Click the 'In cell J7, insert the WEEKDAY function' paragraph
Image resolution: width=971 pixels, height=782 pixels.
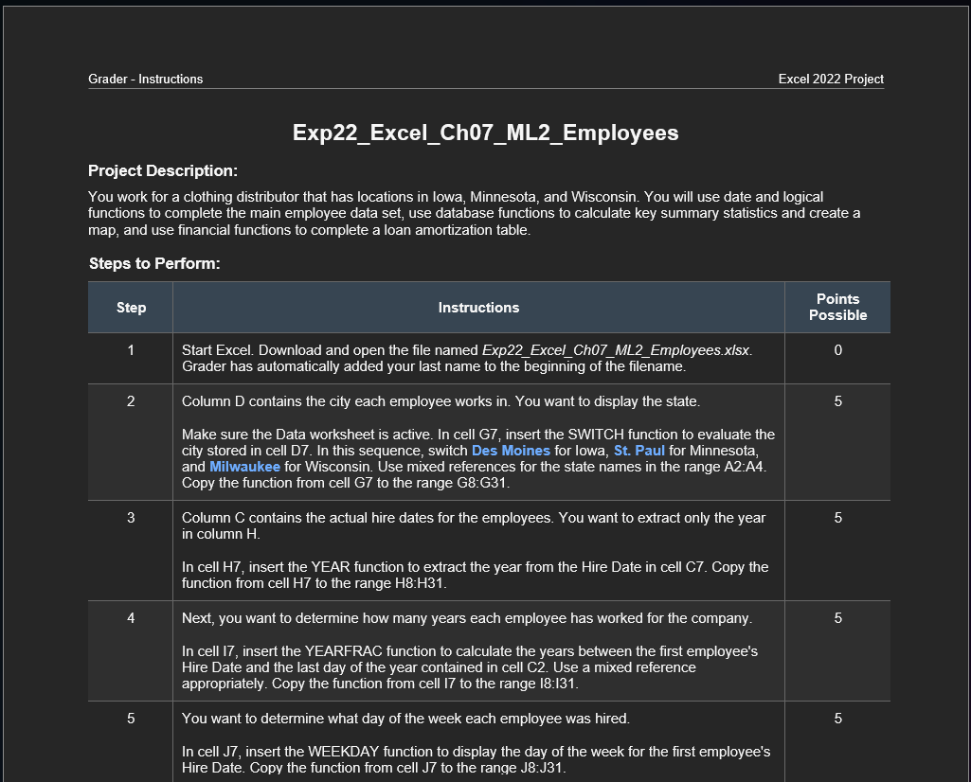pyautogui.click(x=476, y=759)
